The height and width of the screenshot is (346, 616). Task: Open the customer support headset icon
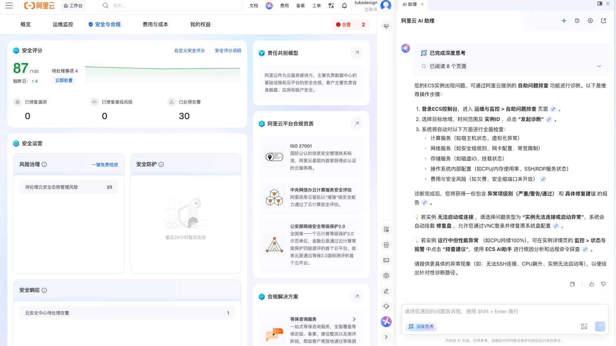386,306
